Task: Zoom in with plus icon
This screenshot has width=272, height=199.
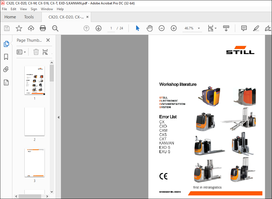Action: click(174, 28)
